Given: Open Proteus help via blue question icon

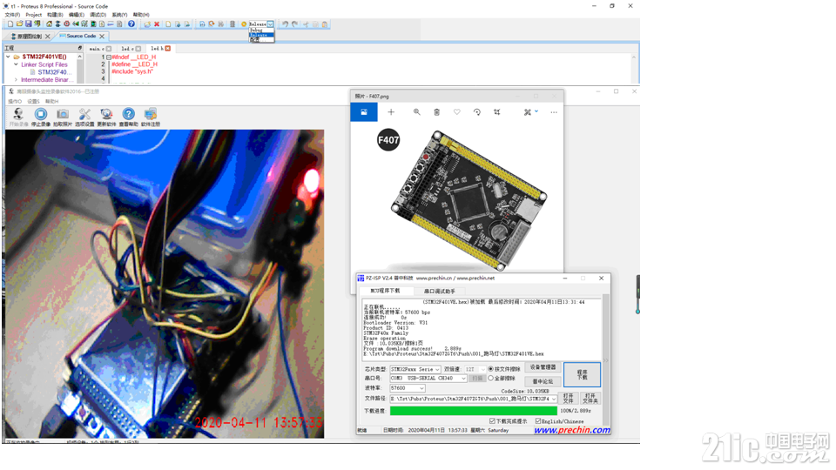Looking at the screenshot, I should pyautogui.click(x=131, y=24).
